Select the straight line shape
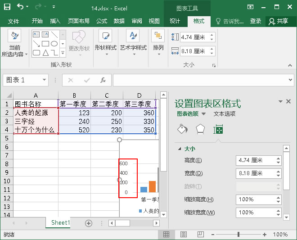Screen dimensions: 297x240 point(54,35)
